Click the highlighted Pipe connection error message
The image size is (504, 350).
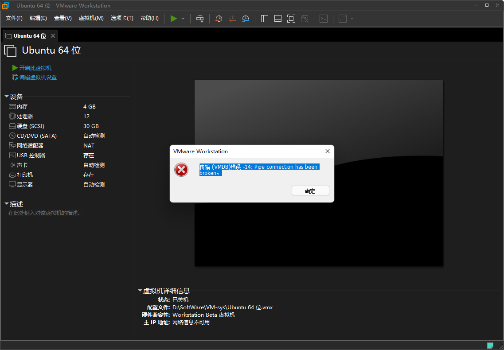(259, 170)
